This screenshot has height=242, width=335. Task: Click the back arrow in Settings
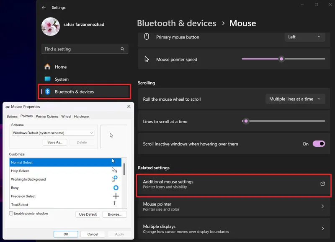[x=44, y=8]
